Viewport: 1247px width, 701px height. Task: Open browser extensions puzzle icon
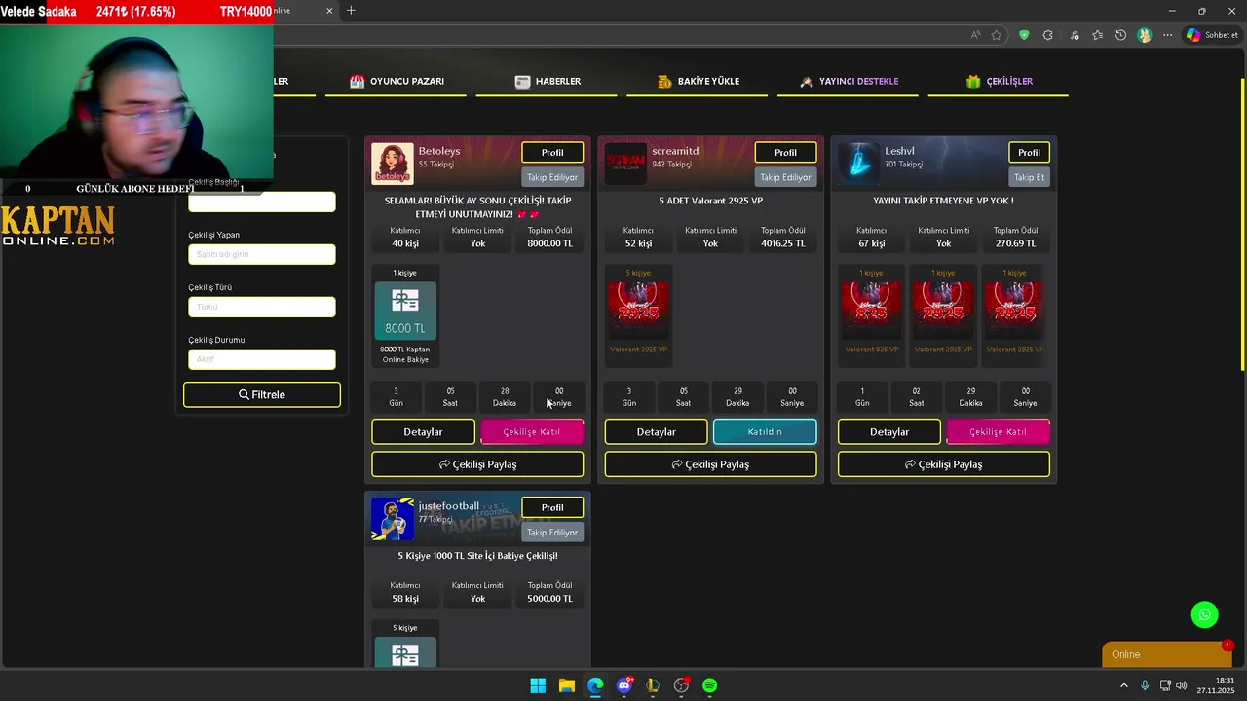1047,35
